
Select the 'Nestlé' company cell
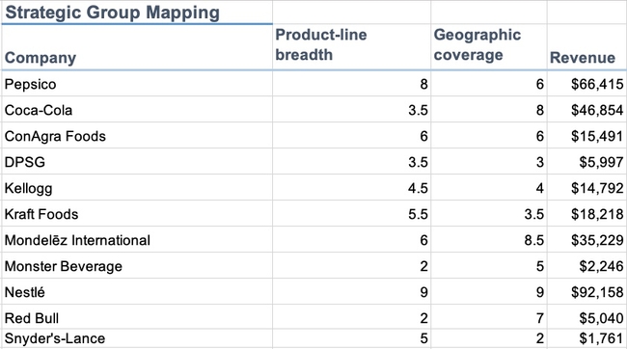[137, 292]
